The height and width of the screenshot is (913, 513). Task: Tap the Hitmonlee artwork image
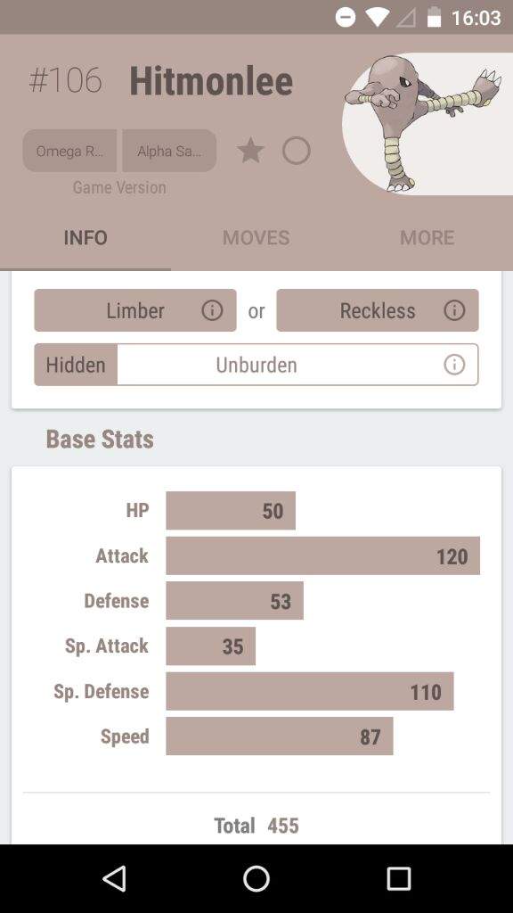click(427, 124)
